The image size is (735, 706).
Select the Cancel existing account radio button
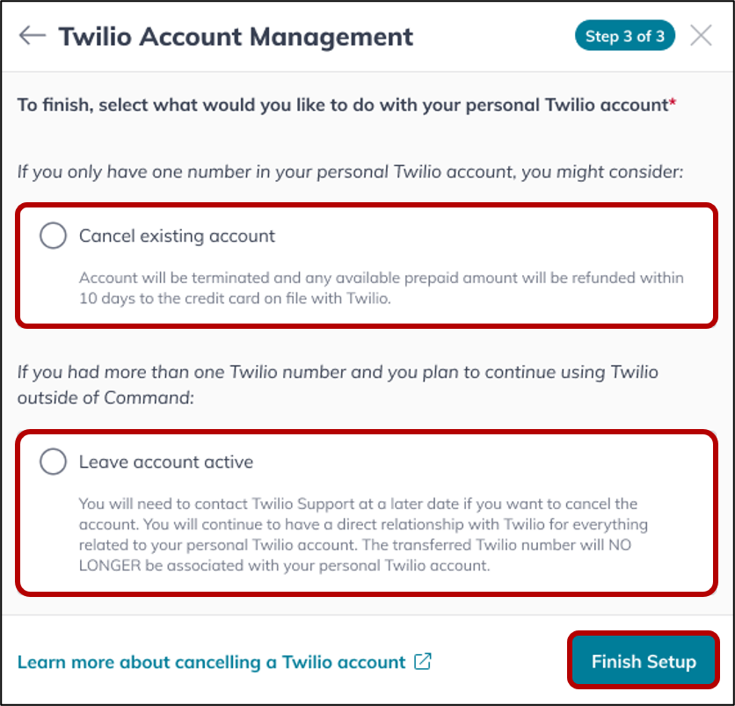pos(53,236)
